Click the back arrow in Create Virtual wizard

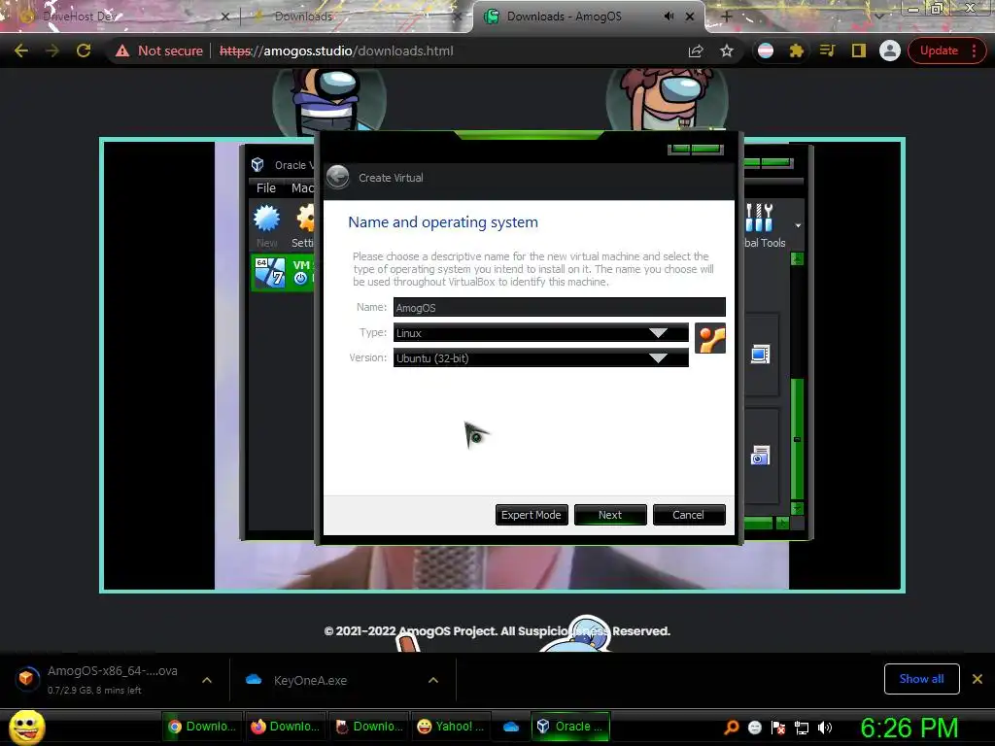tap(337, 177)
